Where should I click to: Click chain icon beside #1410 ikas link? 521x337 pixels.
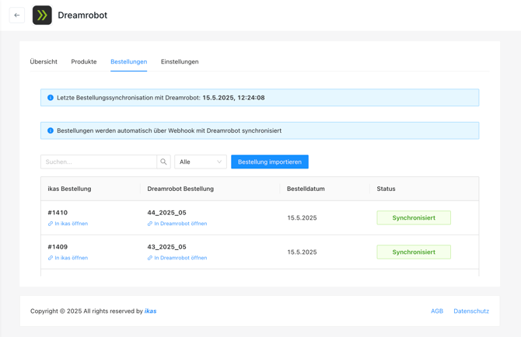point(51,224)
